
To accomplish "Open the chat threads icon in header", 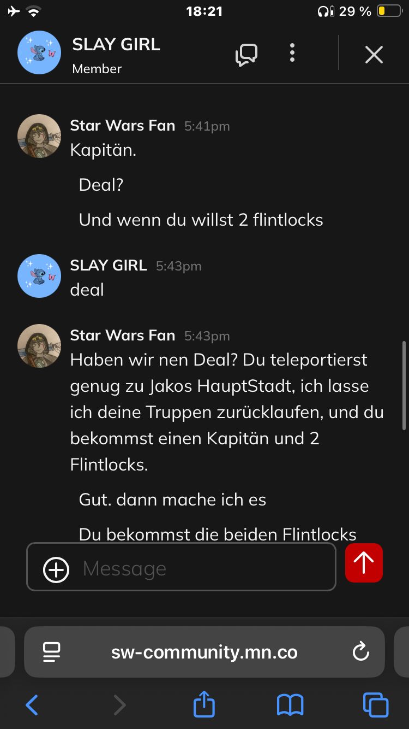I will click(x=246, y=55).
